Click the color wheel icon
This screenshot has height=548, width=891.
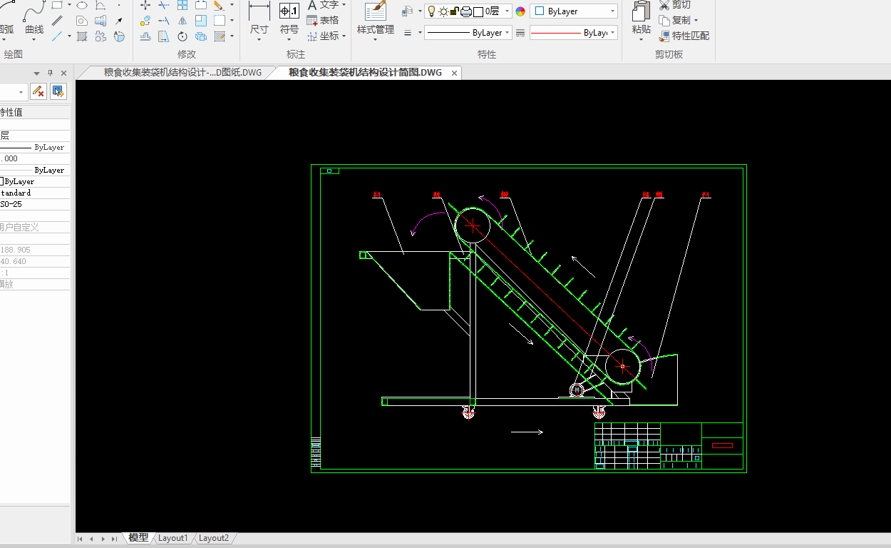pos(520,11)
